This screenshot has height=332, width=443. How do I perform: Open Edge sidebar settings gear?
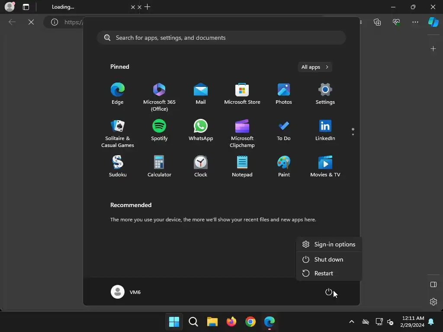(433, 302)
